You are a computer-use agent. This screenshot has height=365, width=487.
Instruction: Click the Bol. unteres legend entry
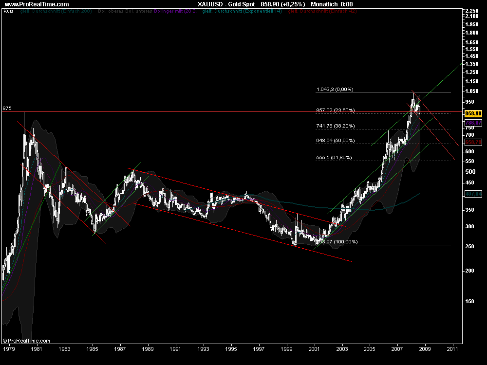tap(138, 11)
